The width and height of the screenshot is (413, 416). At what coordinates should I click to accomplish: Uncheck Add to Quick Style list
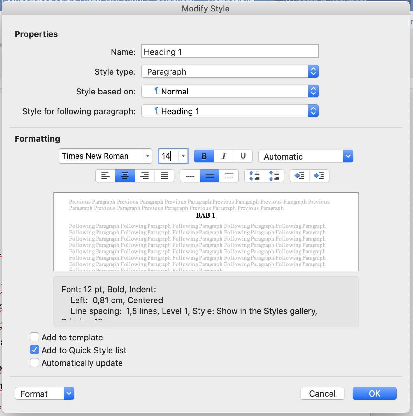coord(34,350)
